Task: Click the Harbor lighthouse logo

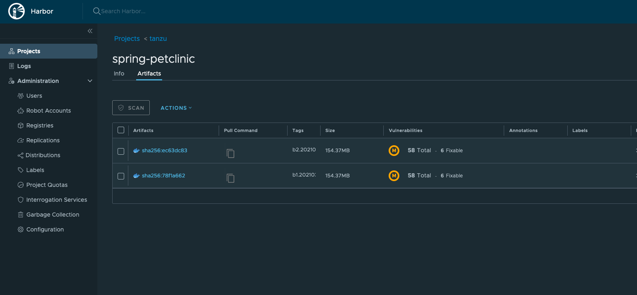Action: (17, 11)
